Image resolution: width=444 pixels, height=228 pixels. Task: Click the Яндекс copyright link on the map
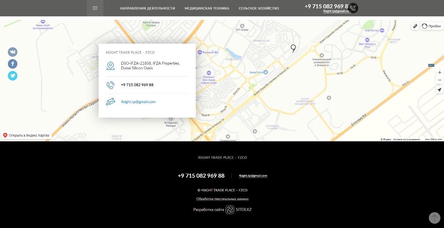pos(386,139)
